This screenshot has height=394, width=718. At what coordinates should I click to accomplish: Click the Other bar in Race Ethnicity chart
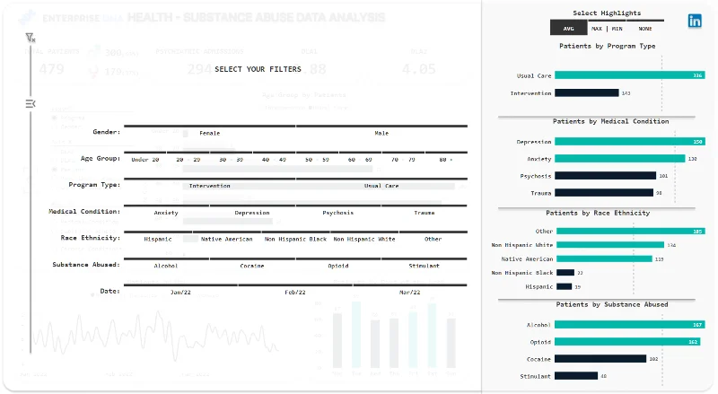tap(631, 231)
